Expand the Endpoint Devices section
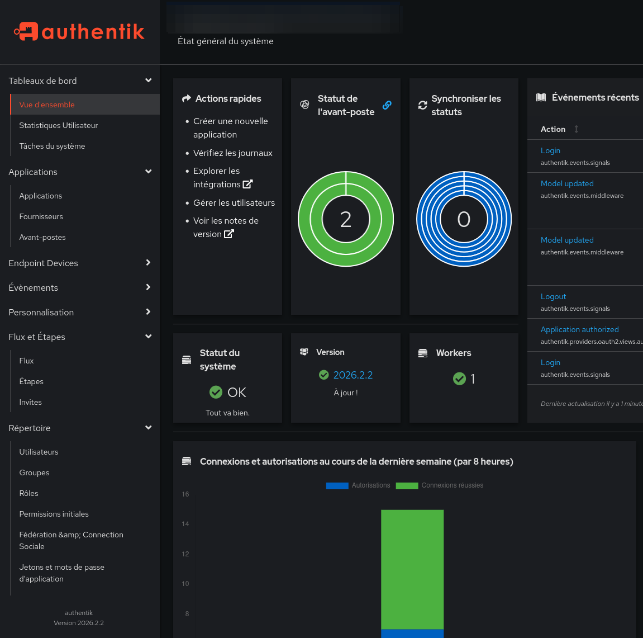This screenshot has width=643, height=638. point(148,263)
